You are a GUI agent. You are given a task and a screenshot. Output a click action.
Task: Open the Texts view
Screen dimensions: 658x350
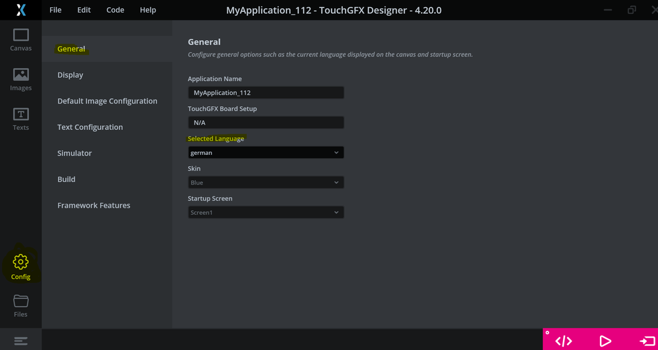(x=20, y=119)
